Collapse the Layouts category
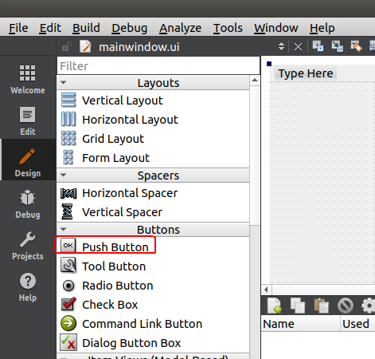 tap(63, 82)
